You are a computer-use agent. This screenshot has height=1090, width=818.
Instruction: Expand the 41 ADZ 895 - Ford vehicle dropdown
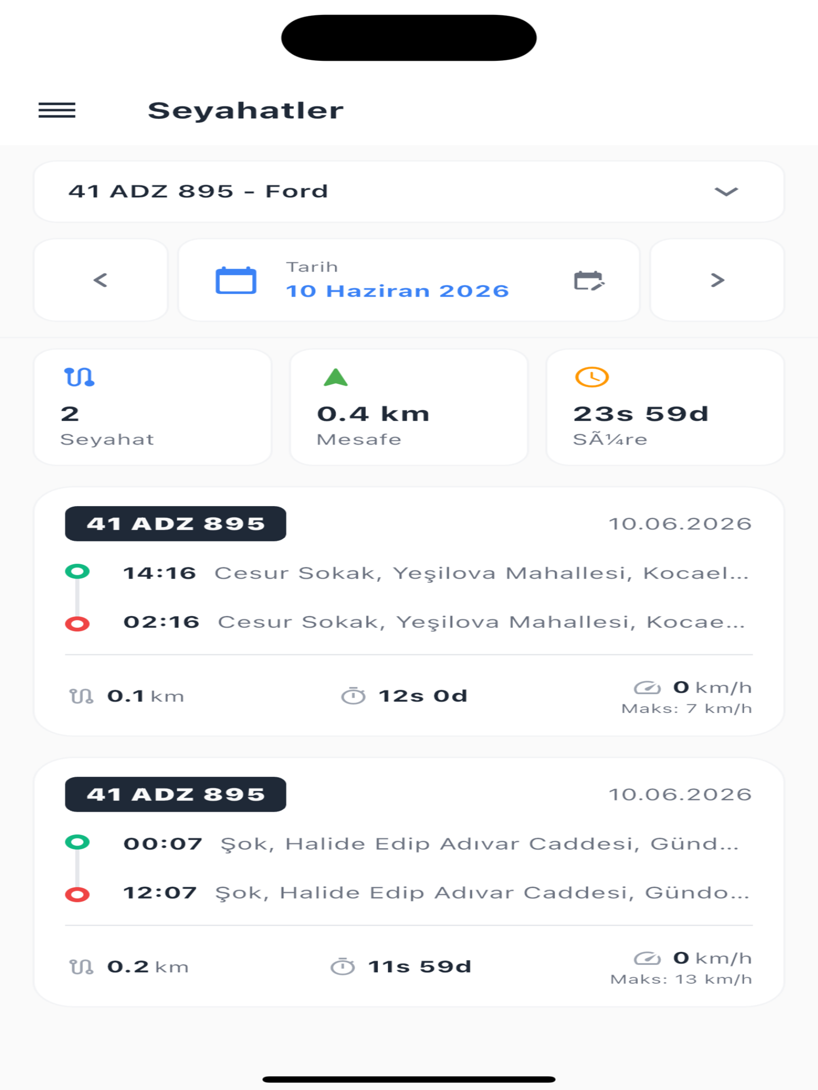[409, 191]
